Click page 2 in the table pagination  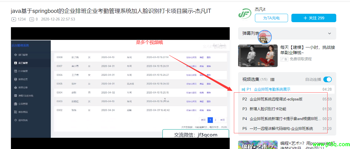215,120
